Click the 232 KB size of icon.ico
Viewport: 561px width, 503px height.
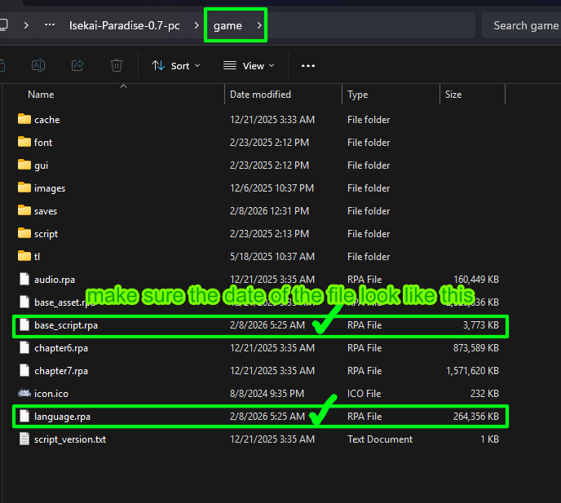484,394
